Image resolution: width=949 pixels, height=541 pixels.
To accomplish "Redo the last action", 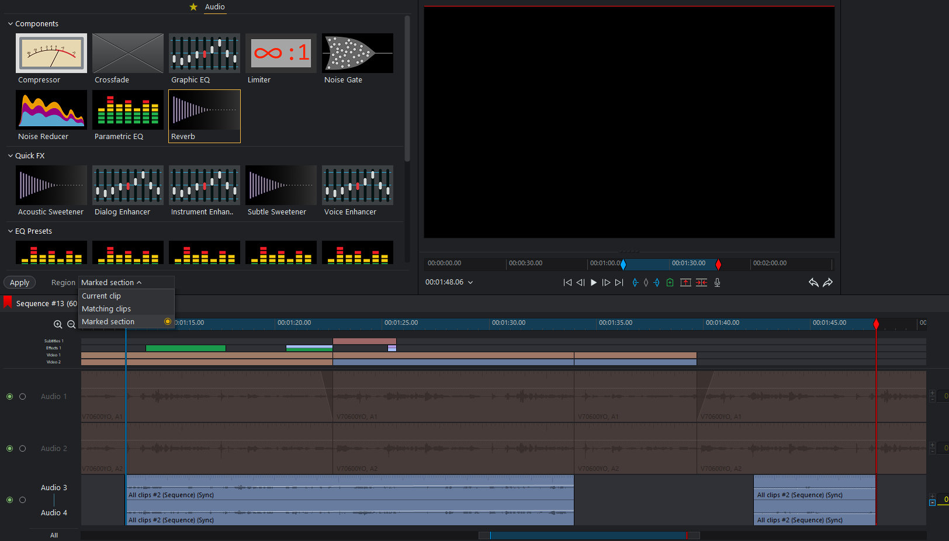I will click(x=827, y=283).
